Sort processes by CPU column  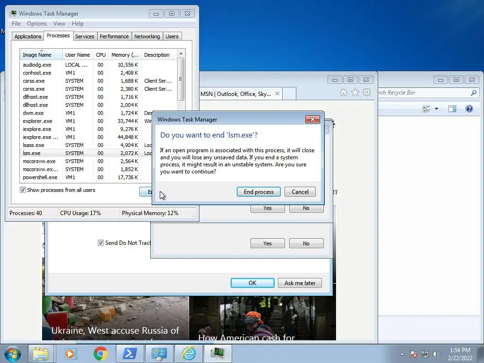(101, 55)
